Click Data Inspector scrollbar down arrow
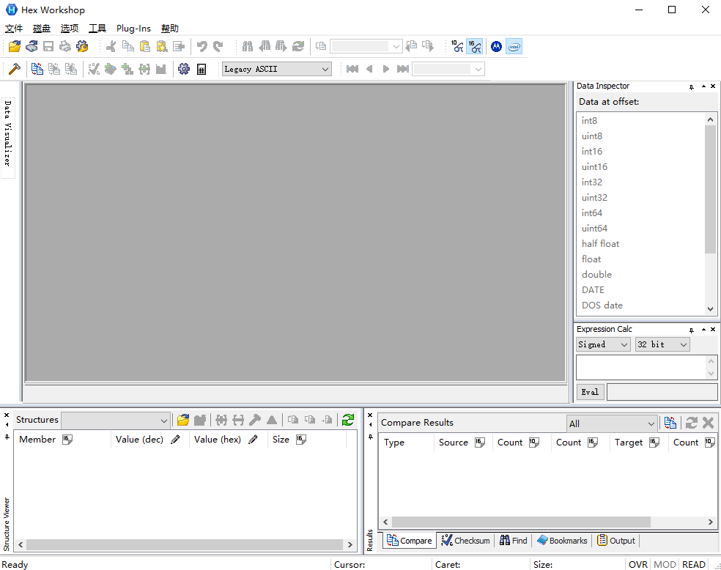Viewport: 721px width, 570px height. click(x=711, y=309)
